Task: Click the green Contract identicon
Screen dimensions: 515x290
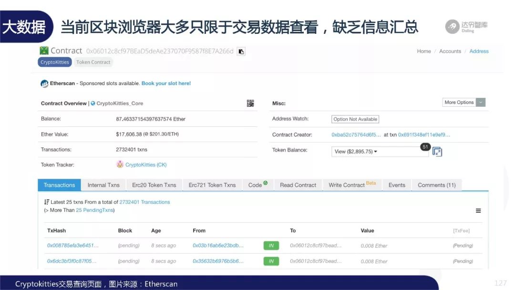Action: point(44,51)
